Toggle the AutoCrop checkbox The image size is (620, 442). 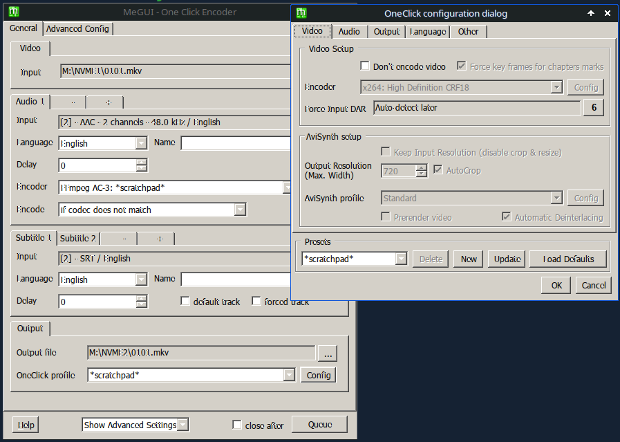click(438, 170)
